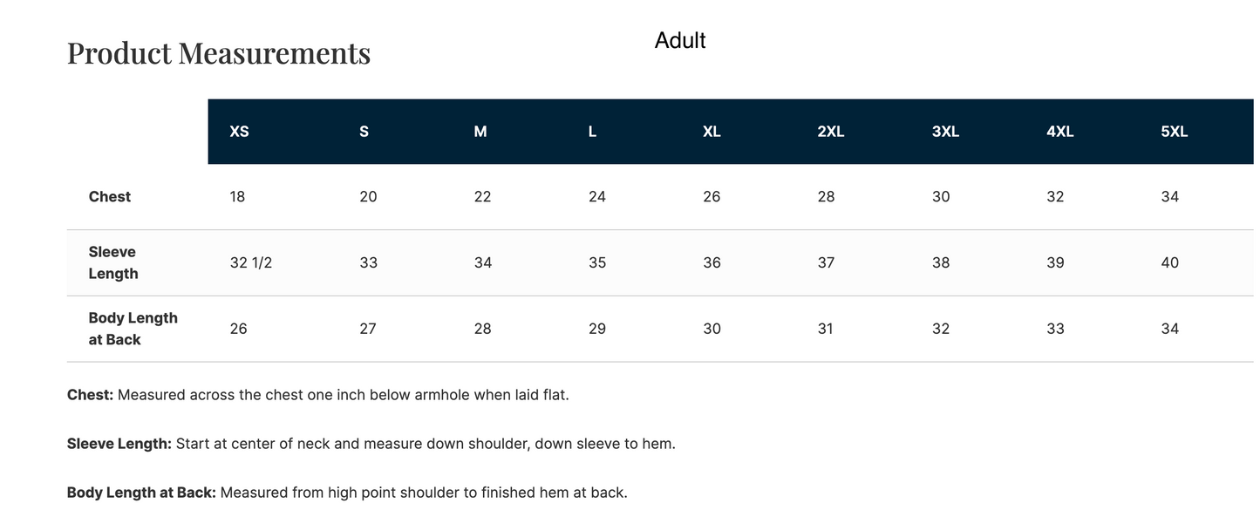The width and height of the screenshot is (1260, 517).
Task: Select the 3XL size column header
Action: [945, 132]
